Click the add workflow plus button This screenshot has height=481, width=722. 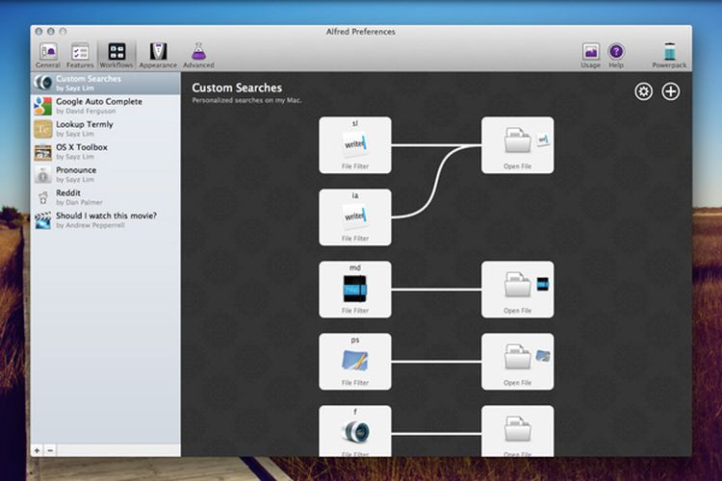(38, 449)
